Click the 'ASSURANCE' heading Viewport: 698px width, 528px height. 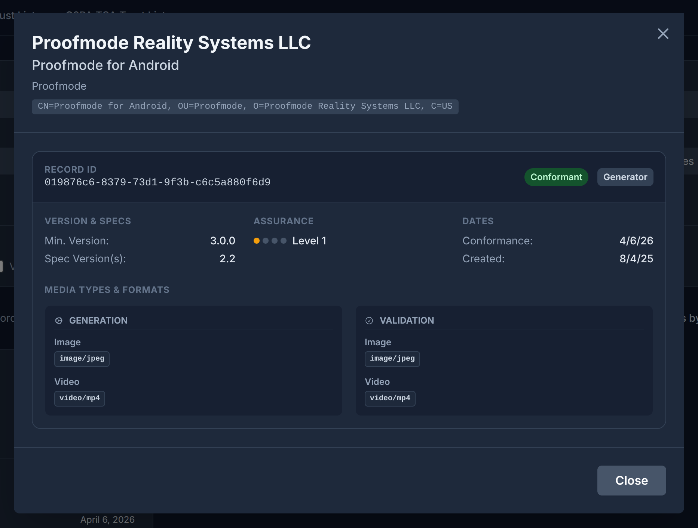284,221
